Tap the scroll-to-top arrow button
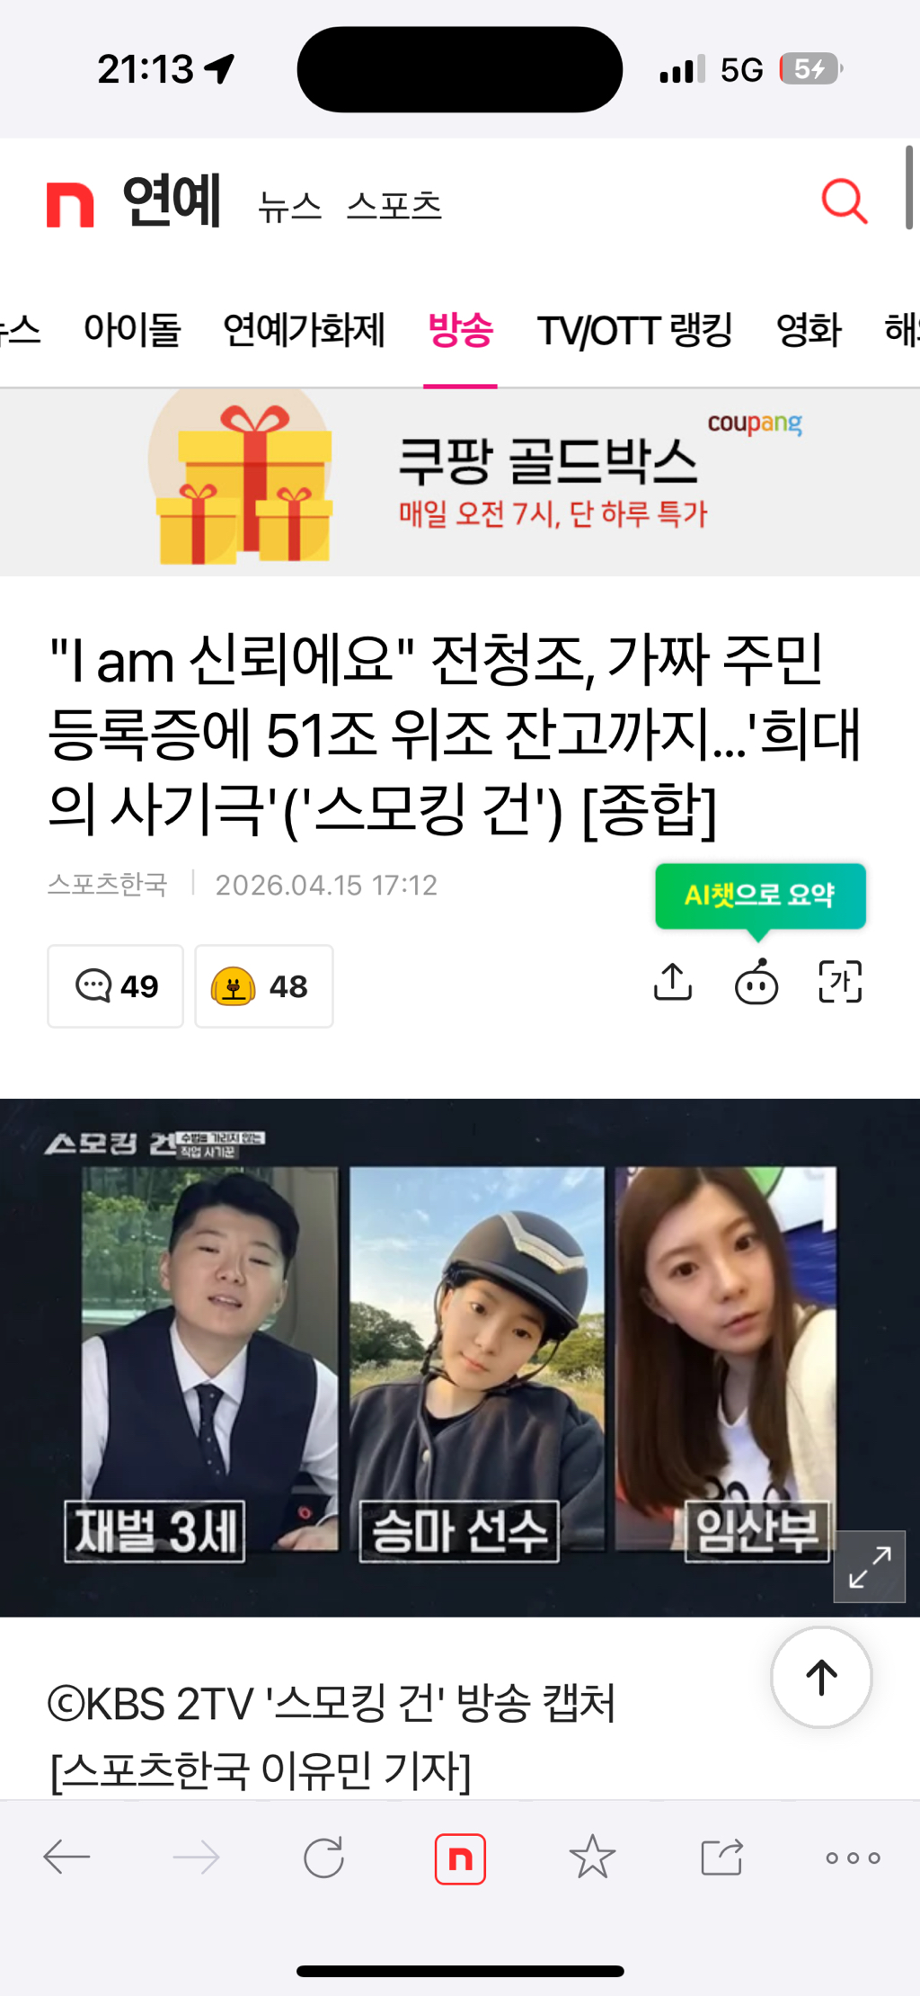Image resolution: width=920 pixels, height=1996 pixels. tap(821, 1677)
